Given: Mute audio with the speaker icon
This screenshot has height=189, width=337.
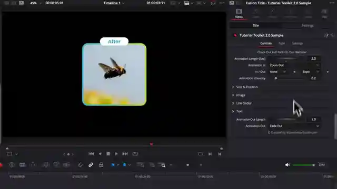Looking at the screenshot, I should click(x=288, y=165).
